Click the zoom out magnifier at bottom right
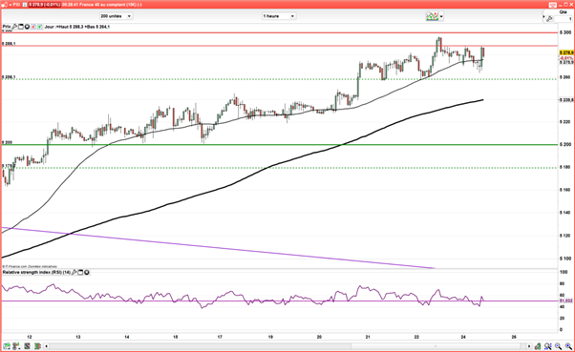The width and height of the screenshot is (575, 352). (558, 346)
